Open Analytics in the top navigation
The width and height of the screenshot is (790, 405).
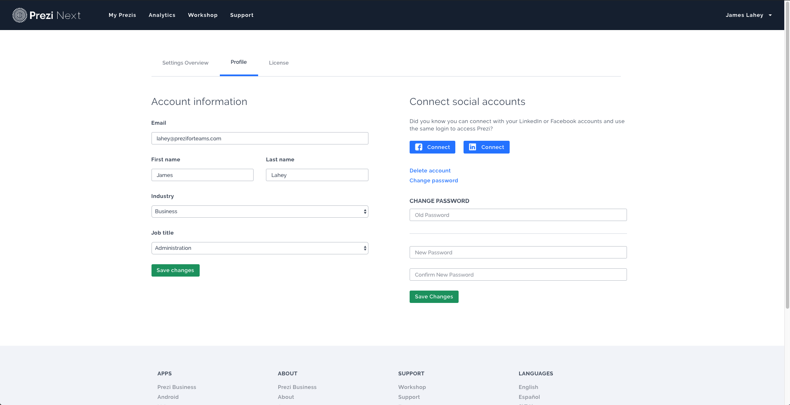tap(162, 15)
